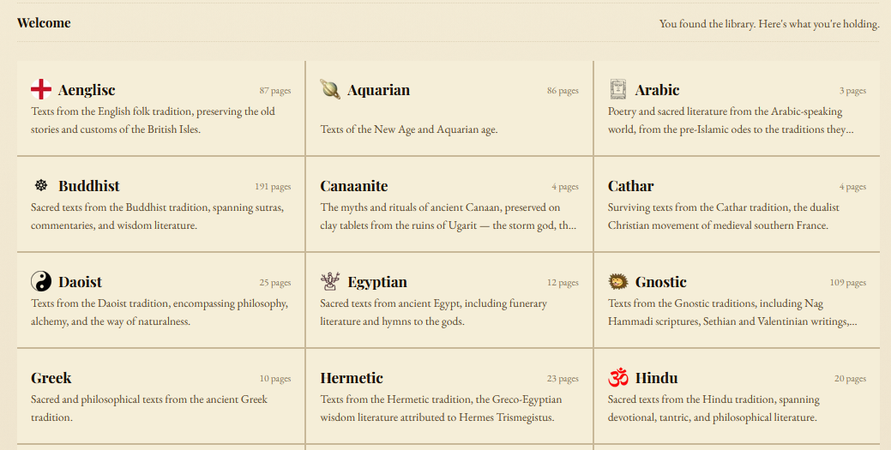
Task: Select the Greek tradition heading
Action: pos(51,378)
